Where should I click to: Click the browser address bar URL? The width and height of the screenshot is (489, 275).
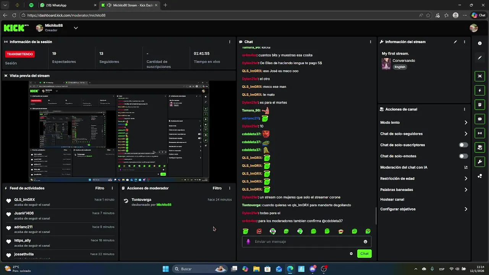pyautogui.click(x=66, y=15)
